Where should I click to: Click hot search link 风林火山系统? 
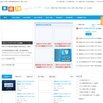click(71, 8)
